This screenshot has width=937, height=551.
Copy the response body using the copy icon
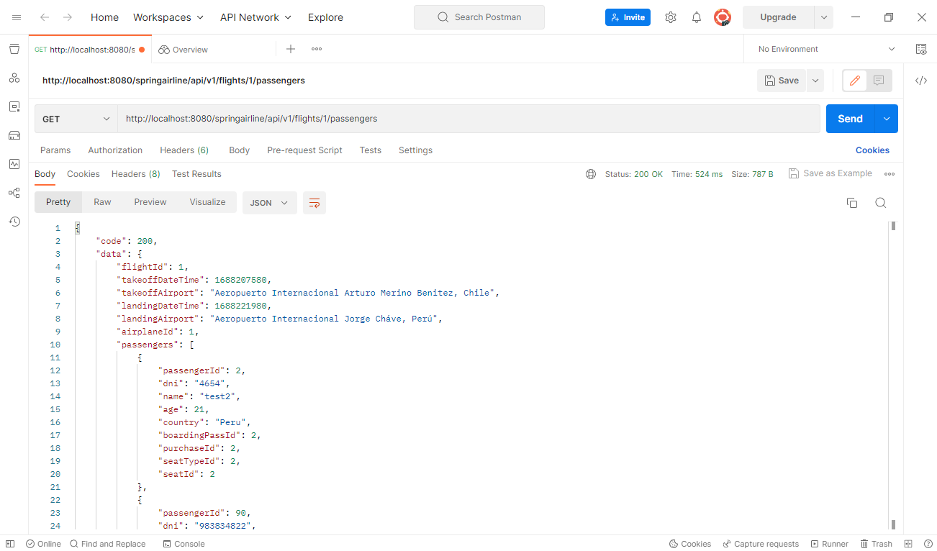(852, 203)
